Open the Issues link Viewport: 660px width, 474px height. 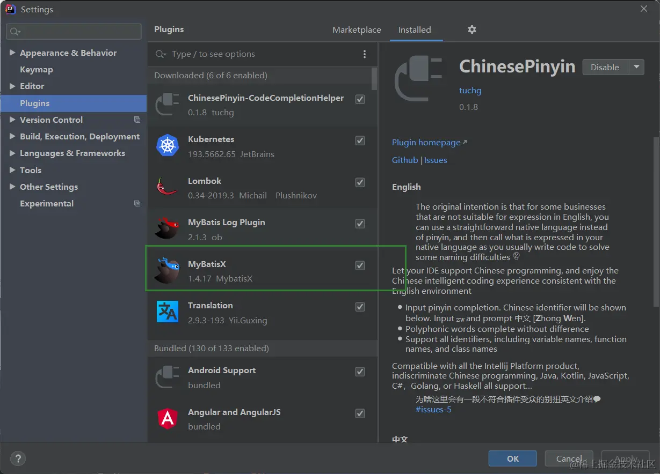pos(436,160)
